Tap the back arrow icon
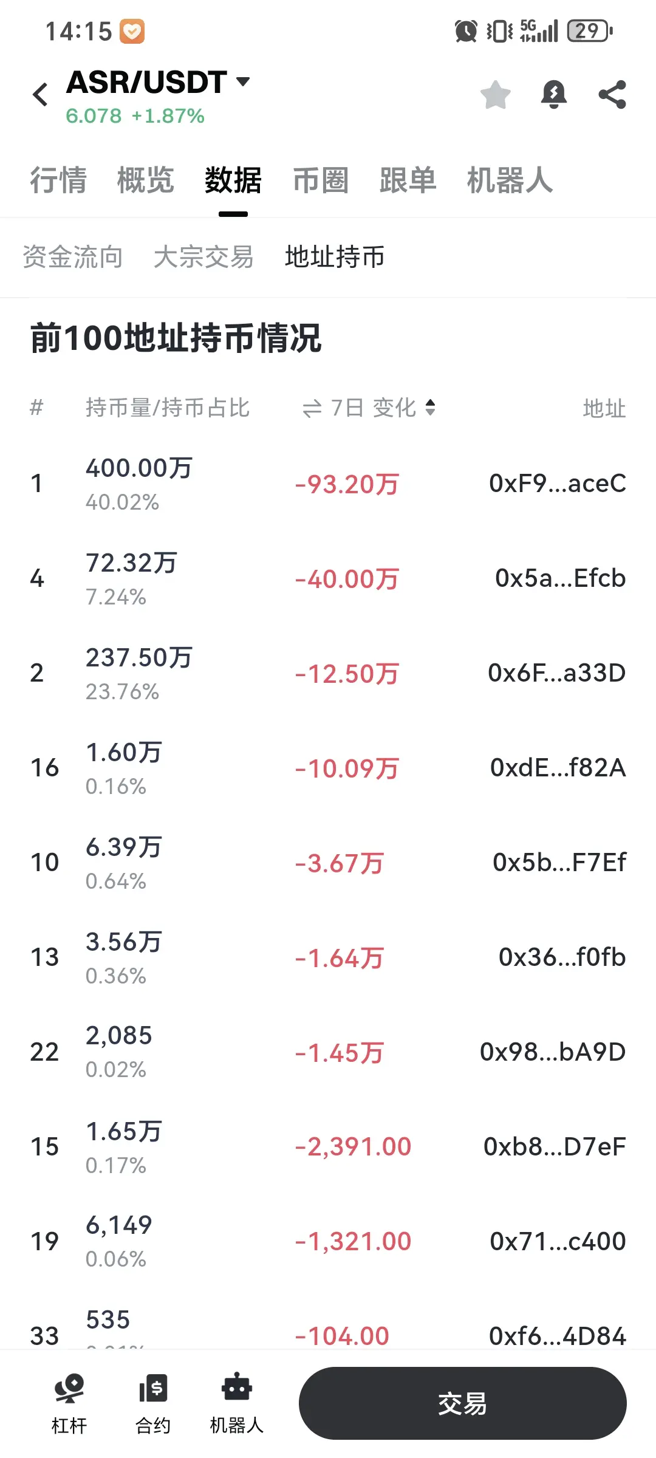The image size is (656, 1458). pyautogui.click(x=41, y=95)
